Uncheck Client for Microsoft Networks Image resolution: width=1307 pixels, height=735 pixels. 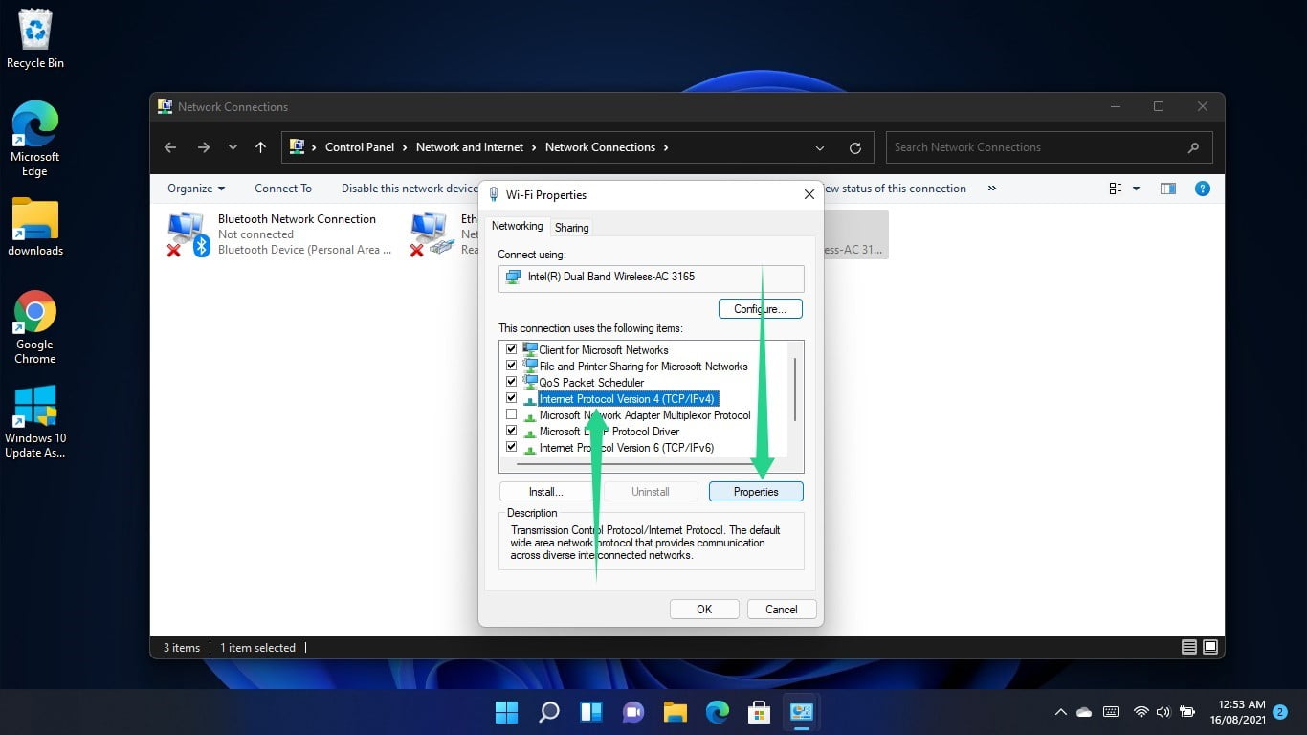coord(511,349)
